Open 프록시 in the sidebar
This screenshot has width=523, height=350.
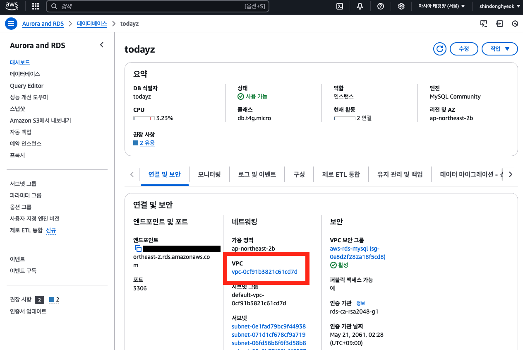[17, 155]
